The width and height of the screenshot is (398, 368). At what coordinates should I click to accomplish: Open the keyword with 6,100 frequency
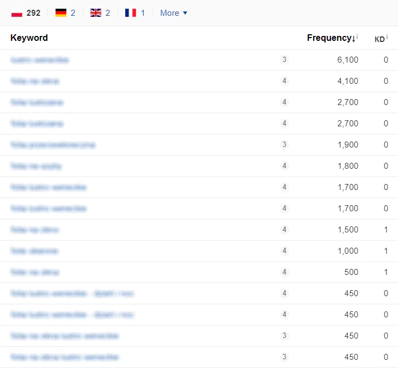[40, 60]
